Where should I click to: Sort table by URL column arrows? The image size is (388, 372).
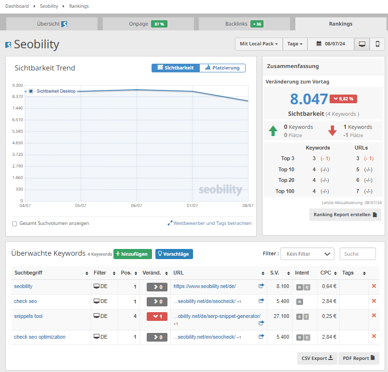(x=263, y=273)
